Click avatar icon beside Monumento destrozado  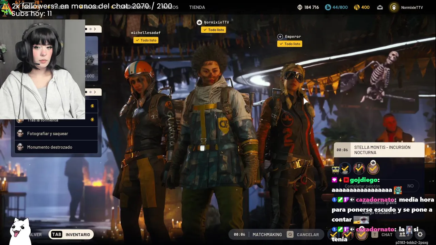pos(20,147)
